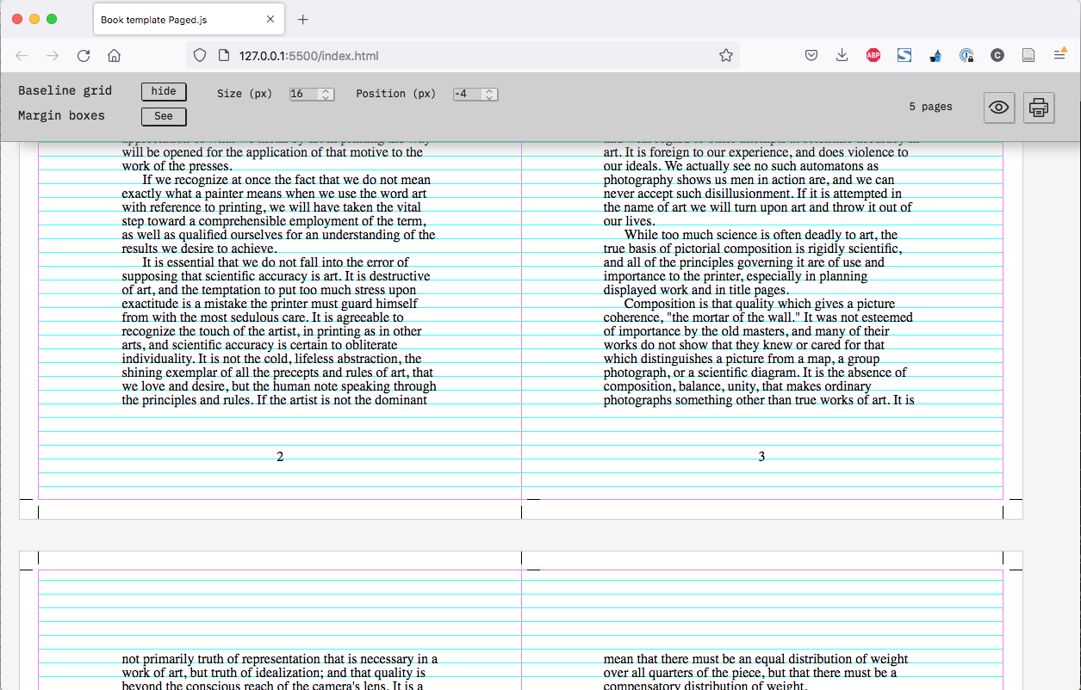Click the printer icon button
This screenshot has width=1081, height=690.
1039,108
